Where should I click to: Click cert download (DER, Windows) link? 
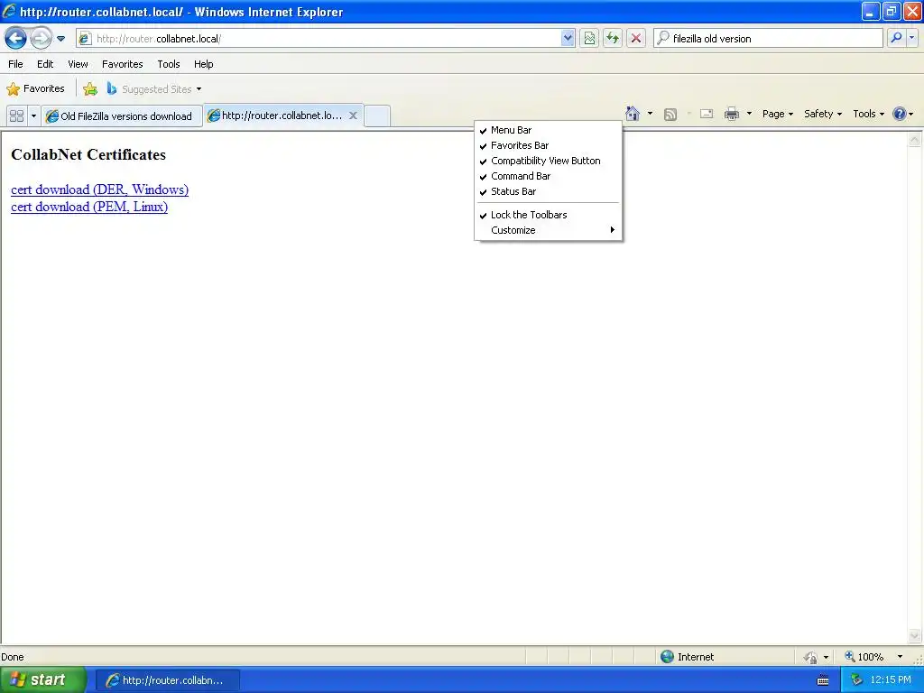click(x=99, y=189)
